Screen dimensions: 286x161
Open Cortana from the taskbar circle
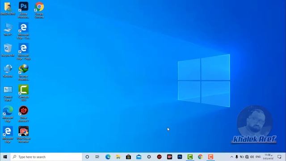coord(87,157)
